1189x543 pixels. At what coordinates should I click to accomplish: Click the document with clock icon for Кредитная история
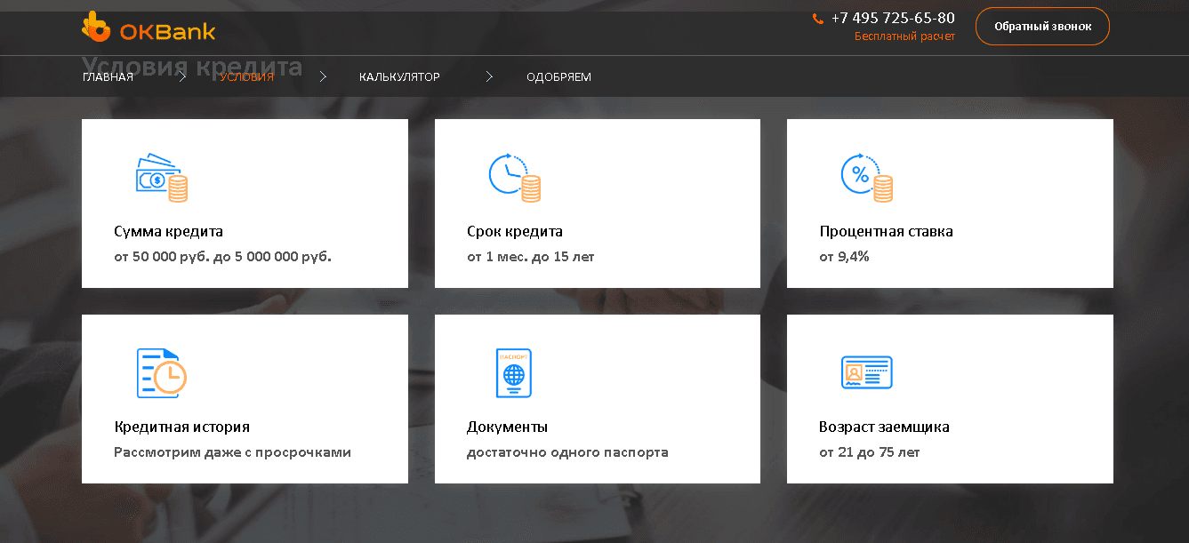coord(162,372)
